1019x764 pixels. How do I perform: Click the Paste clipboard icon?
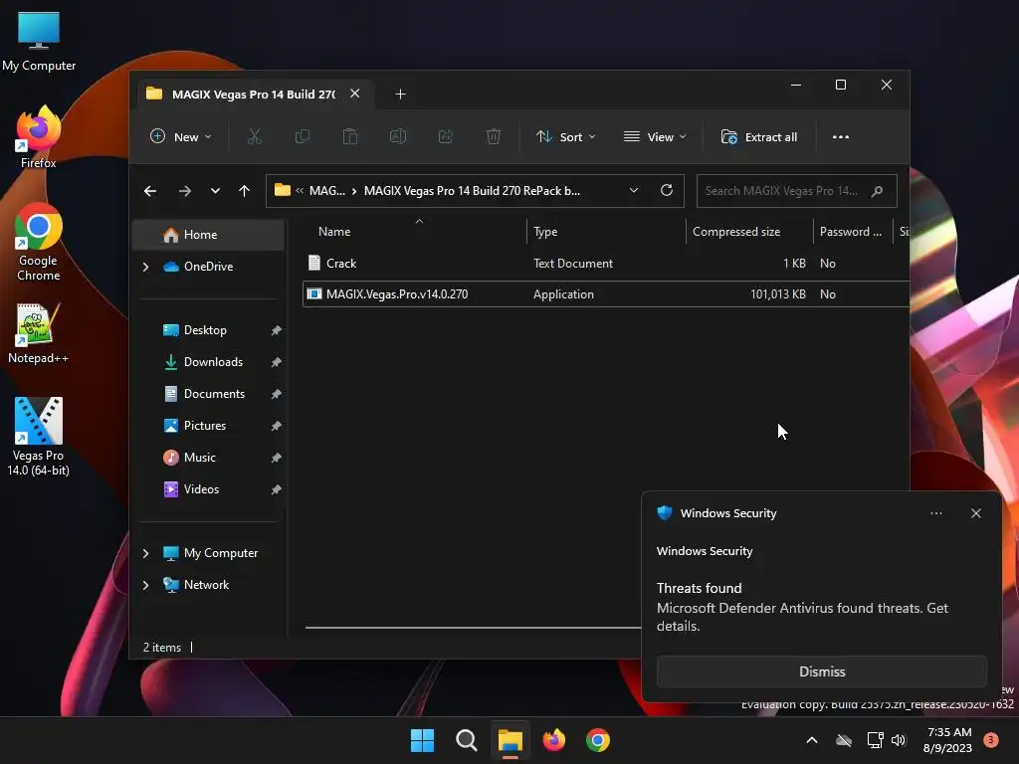click(x=349, y=137)
